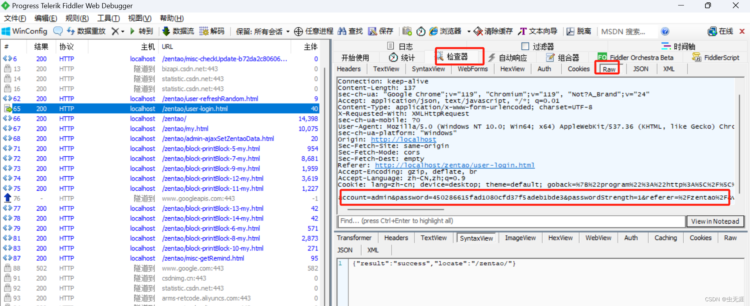Select session 76 www.googleapis.com:443 row
This screenshot has height=306, width=750.
pos(160,199)
